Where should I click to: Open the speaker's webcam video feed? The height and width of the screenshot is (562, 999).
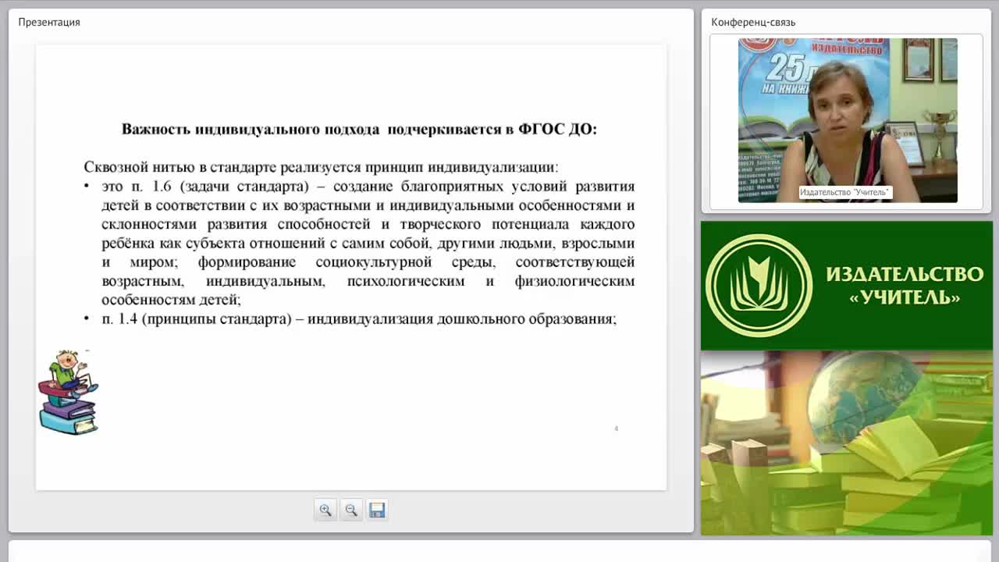847,121
